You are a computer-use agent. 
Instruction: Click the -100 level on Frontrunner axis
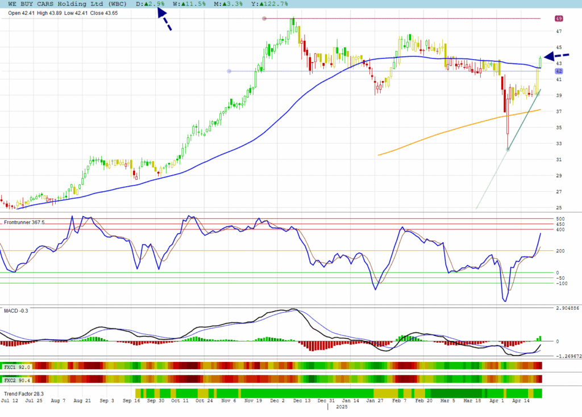point(562,284)
